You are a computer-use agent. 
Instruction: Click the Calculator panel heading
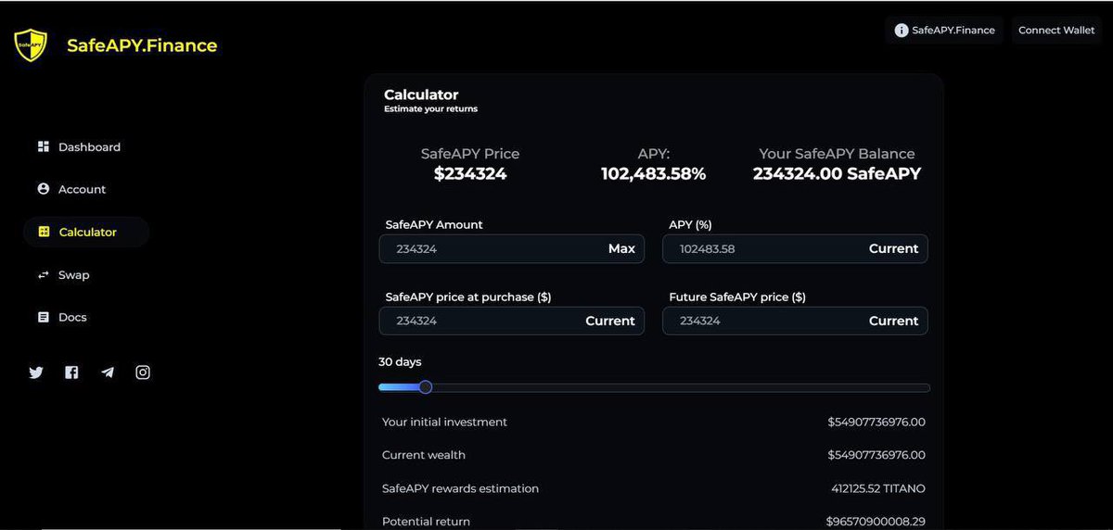tap(421, 95)
